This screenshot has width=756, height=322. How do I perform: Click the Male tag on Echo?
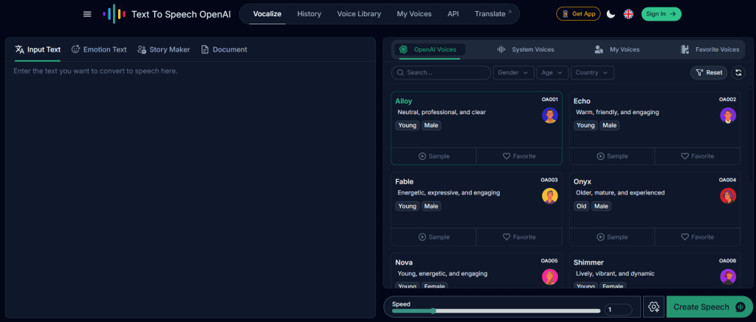pyautogui.click(x=609, y=125)
